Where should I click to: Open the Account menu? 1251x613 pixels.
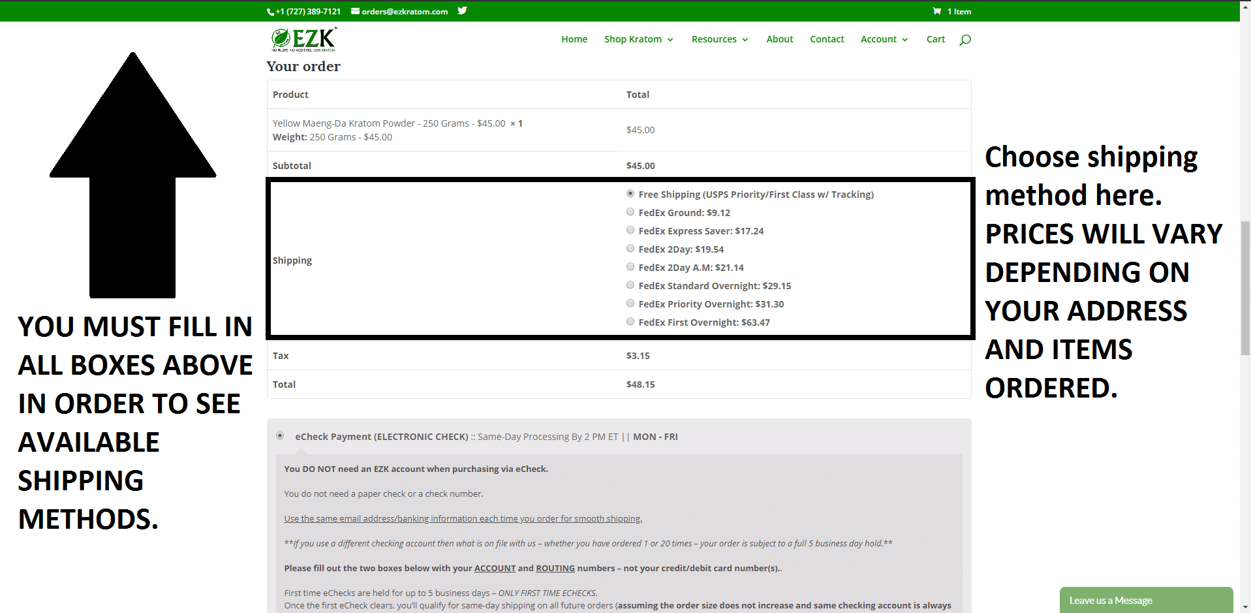pos(878,39)
